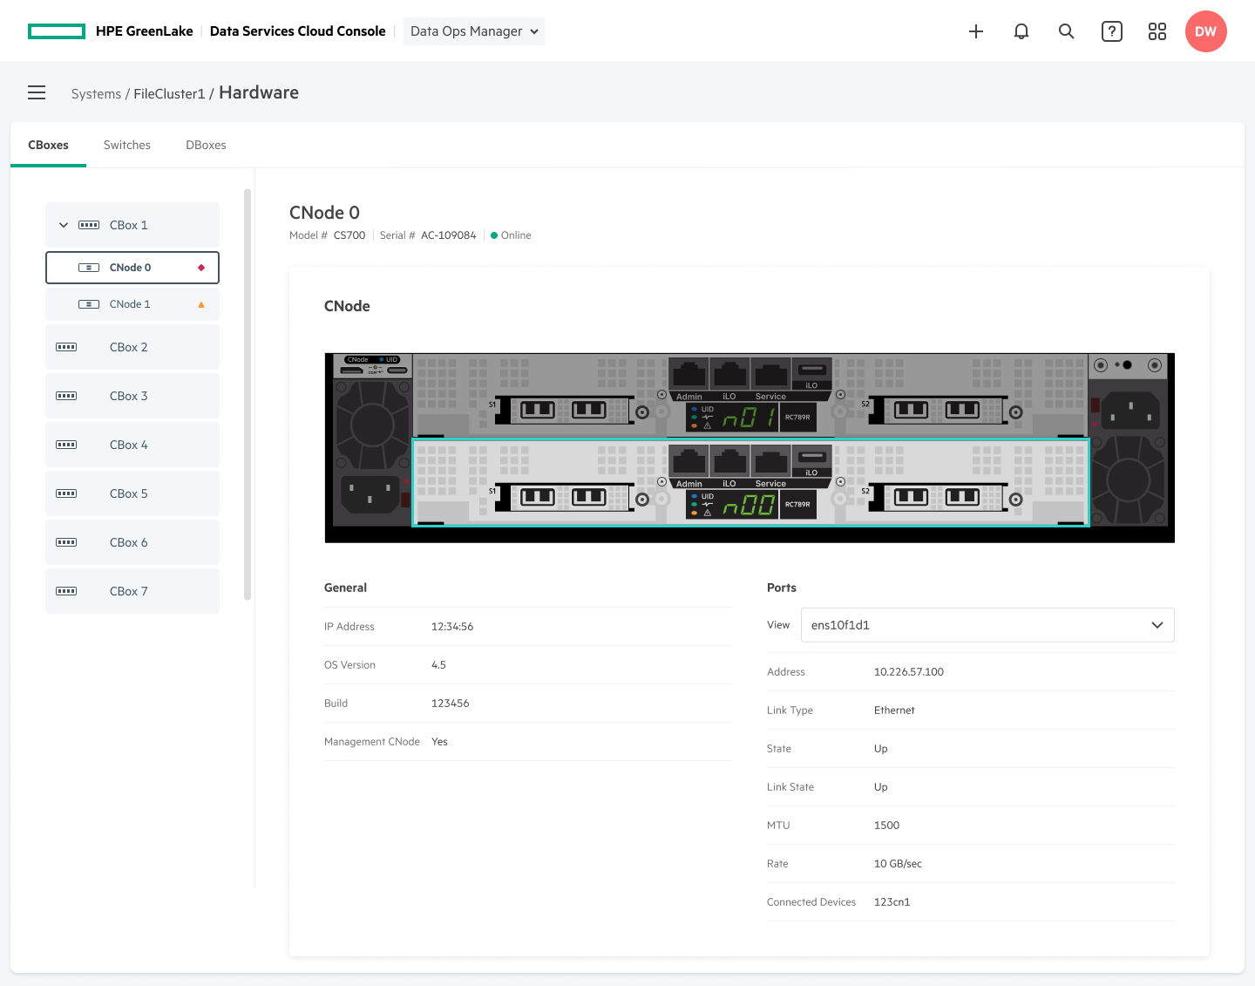Image resolution: width=1255 pixels, height=986 pixels.
Task: Go to FileCluster1 breadcrumb
Action: click(x=169, y=93)
